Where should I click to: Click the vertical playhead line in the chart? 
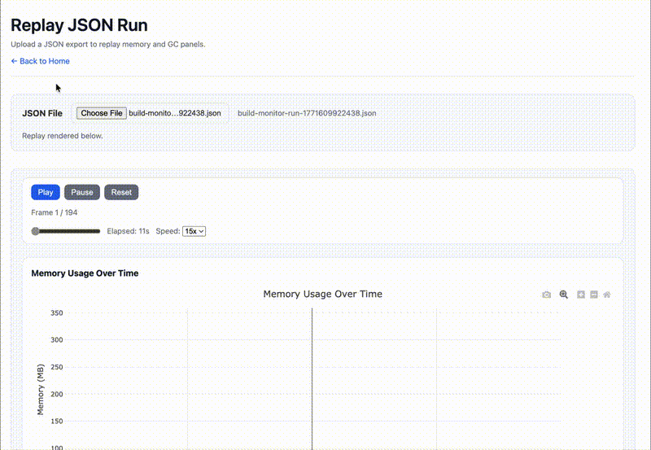(312, 378)
